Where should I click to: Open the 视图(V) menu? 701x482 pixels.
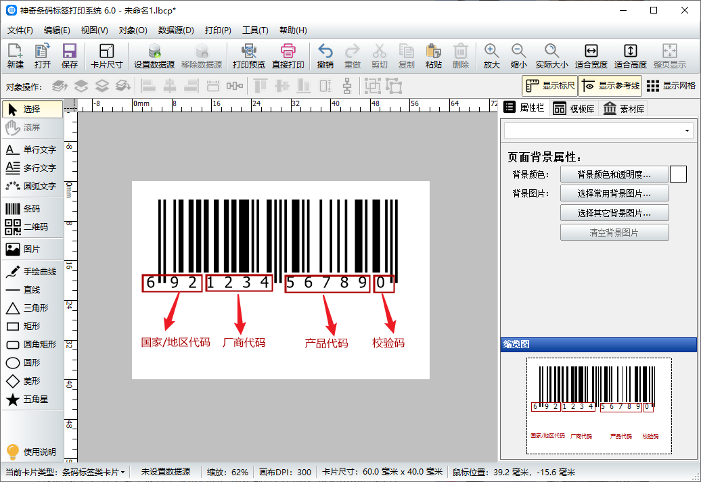(94, 30)
